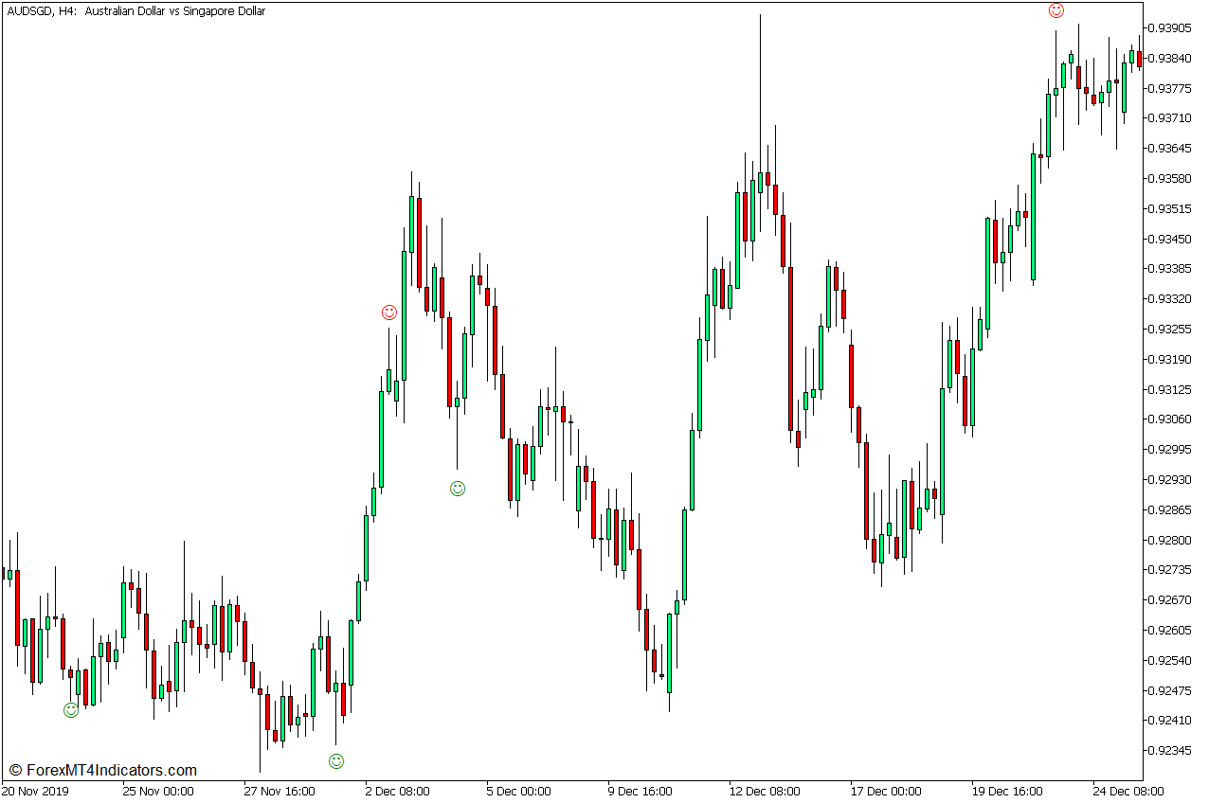Select the leftmost green smiley signal marker
The height and width of the screenshot is (803, 1209).
[71, 710]
